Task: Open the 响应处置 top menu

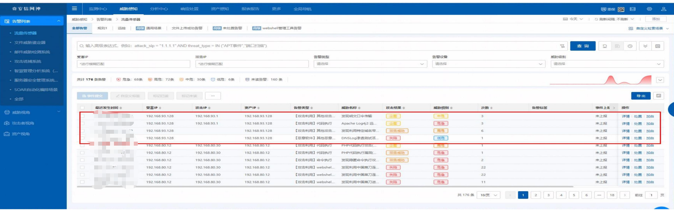Action: pyautogui.click(x=190, y=9)
